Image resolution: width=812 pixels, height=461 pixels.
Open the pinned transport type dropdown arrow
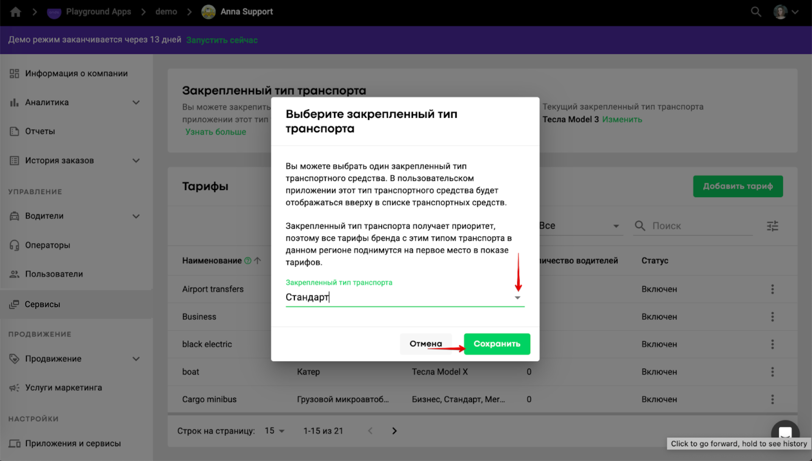click(x=517, y=298)
